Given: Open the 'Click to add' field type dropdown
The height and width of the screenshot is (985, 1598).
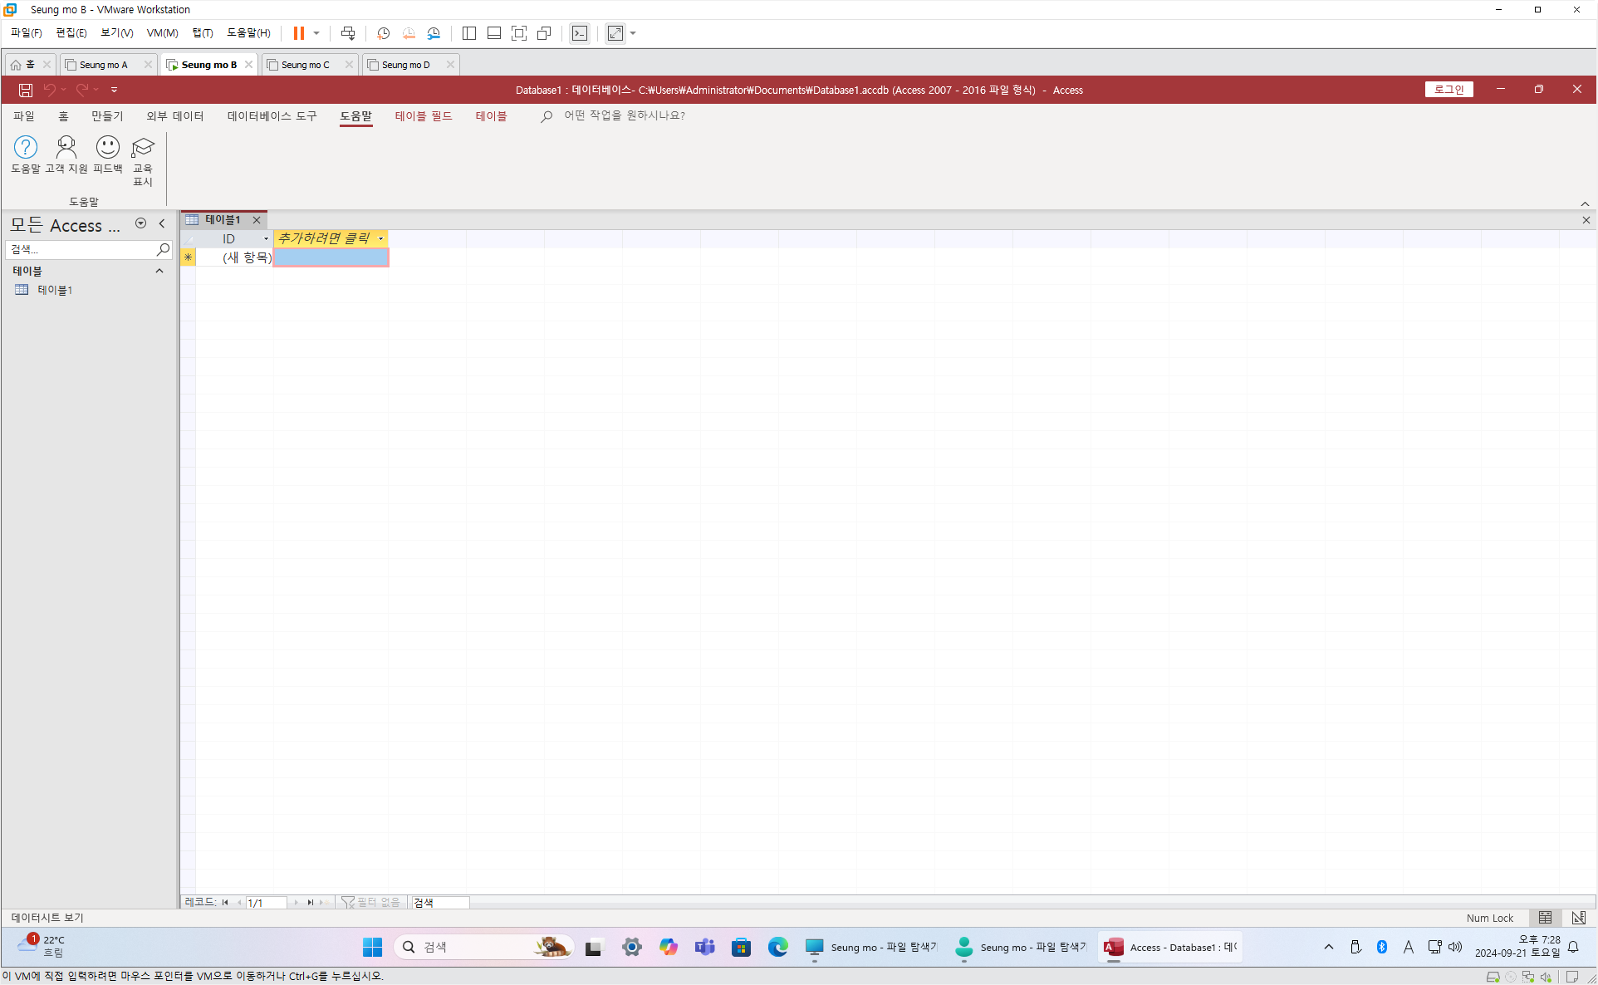Looking at the screenshot, I should (x=381, y=239).
